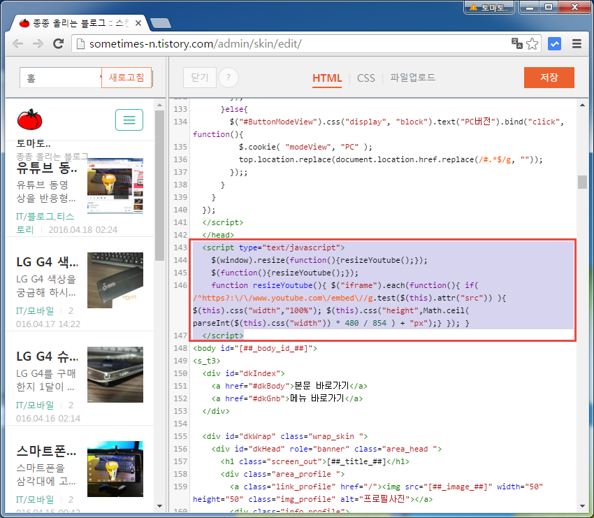
Task: Open the IT/블로그,티스토리 category link
Action: point(45,223)
